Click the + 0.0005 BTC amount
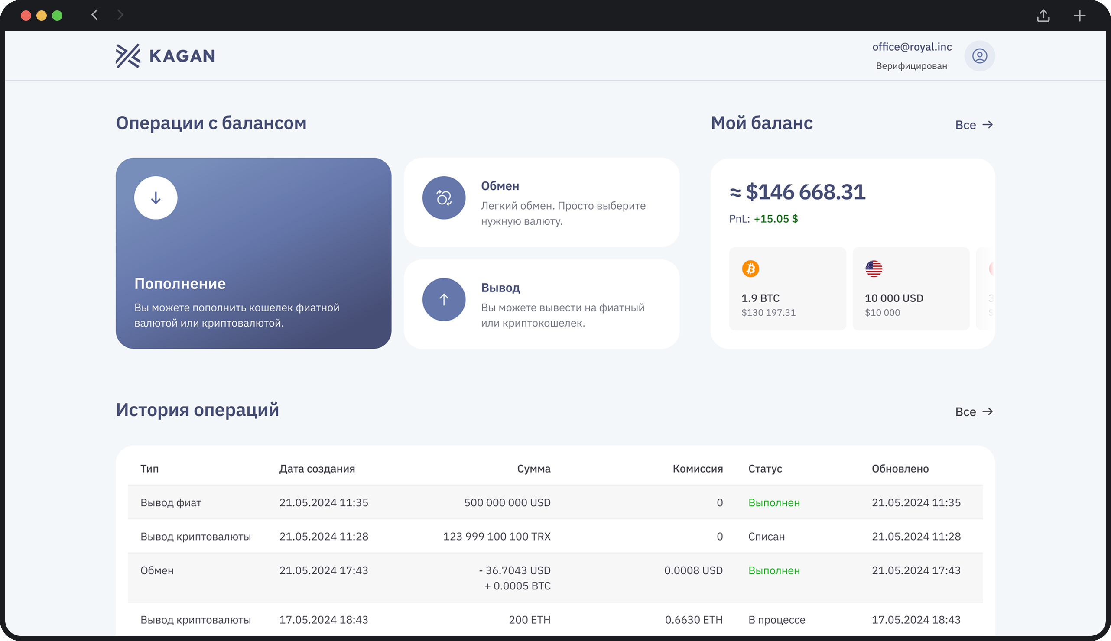1111x641 pixels. tap(517, 586)
